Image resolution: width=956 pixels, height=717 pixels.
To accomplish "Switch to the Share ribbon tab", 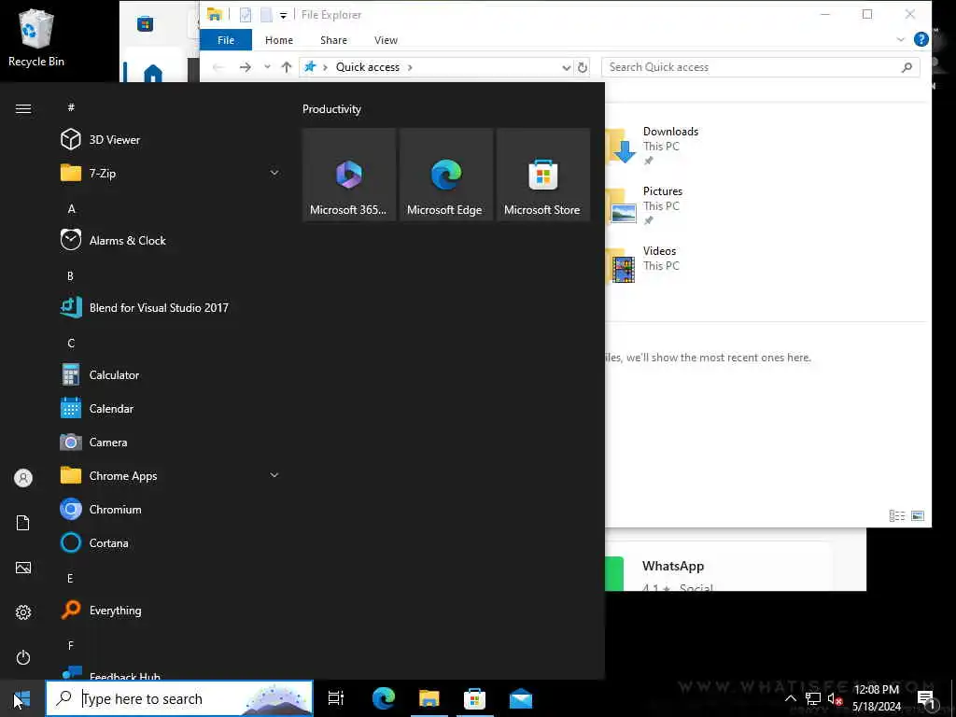I will pos(333,40).
